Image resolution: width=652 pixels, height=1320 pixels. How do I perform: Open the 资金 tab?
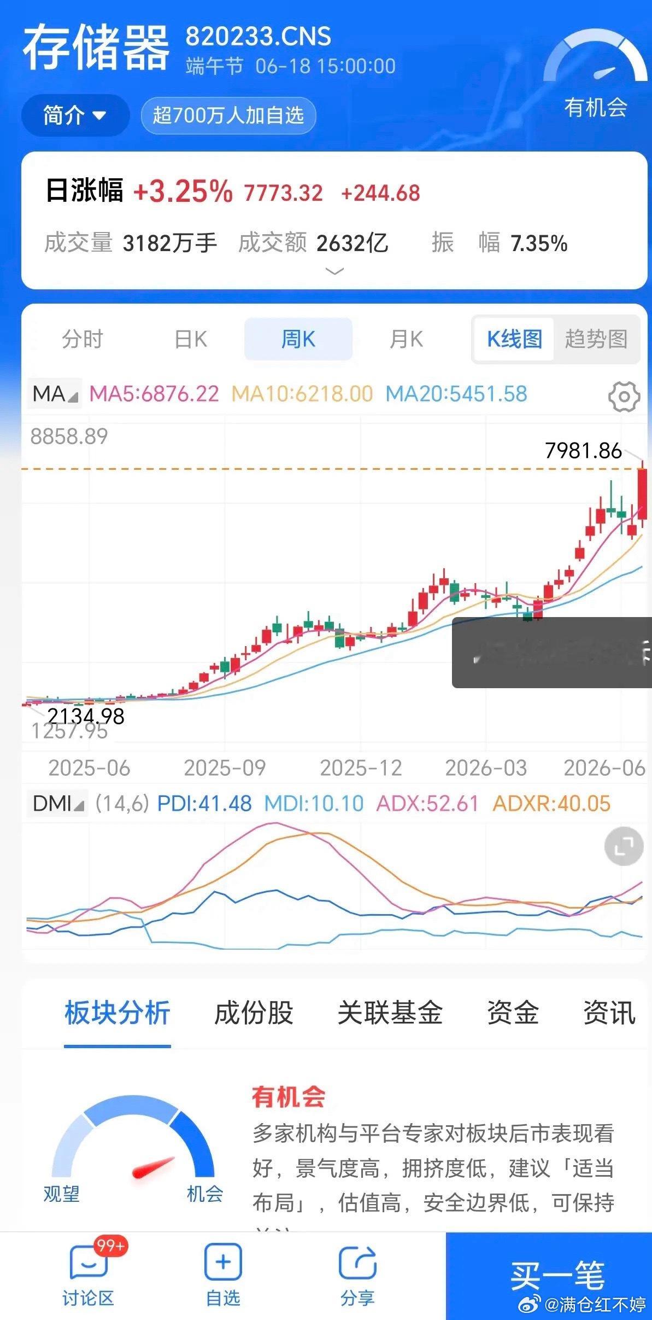513,1013
